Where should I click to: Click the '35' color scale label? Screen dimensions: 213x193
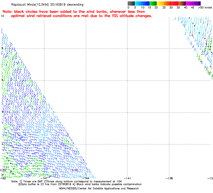point(178,8)
